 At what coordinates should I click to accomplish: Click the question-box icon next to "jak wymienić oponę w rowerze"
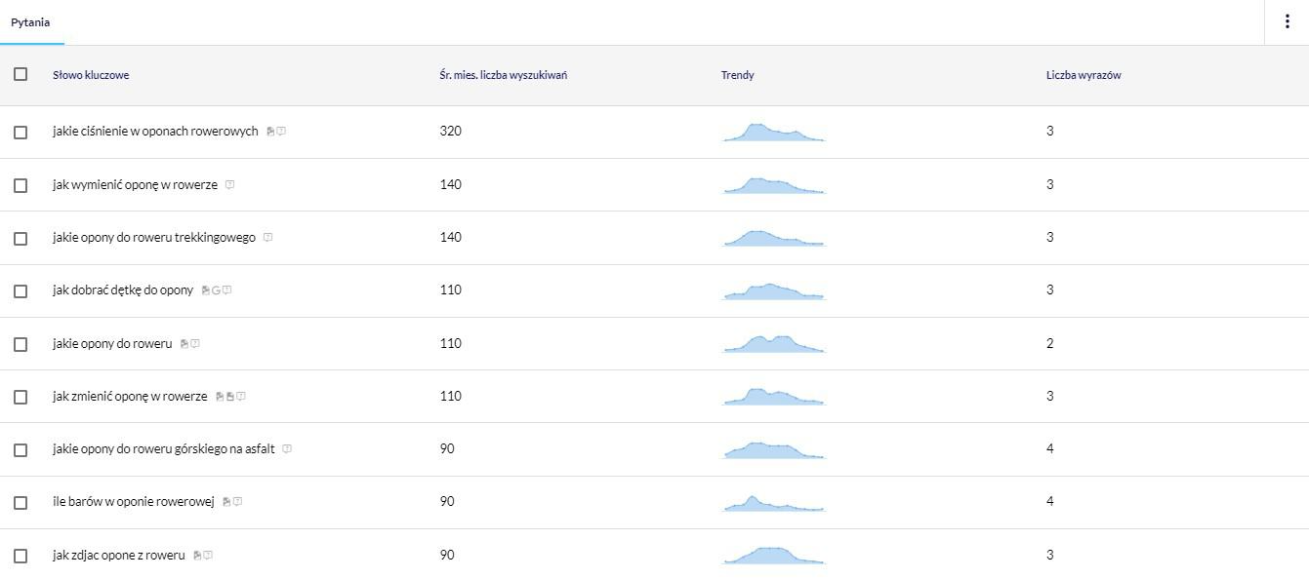229,185
